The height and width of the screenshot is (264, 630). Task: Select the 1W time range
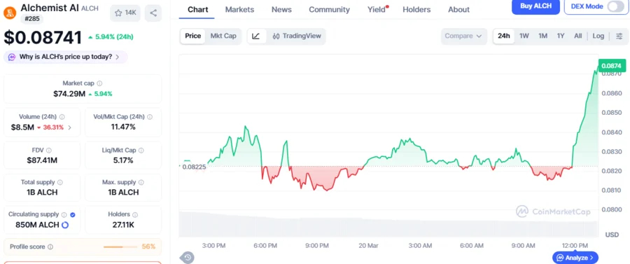[x=524, y=36]
